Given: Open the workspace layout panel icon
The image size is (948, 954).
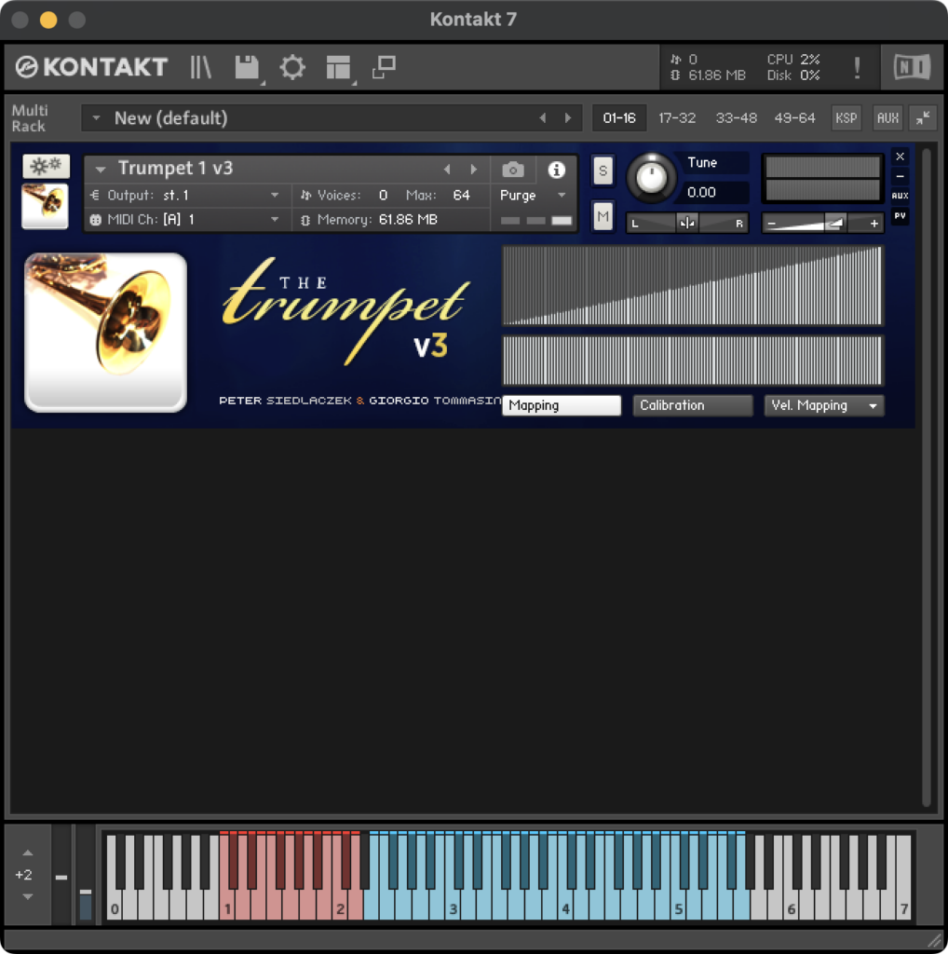Looking at the screenshot, I should [x=337, y=67].
